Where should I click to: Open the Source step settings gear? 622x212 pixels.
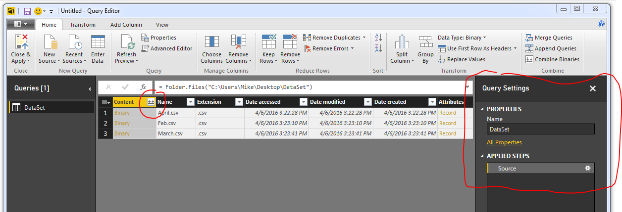(588, 169)
